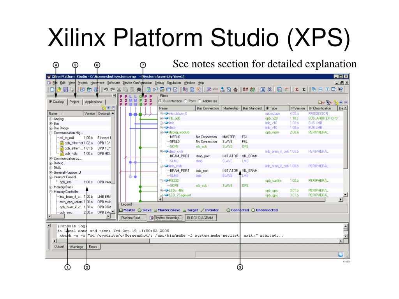Click the green blocks toolbar icon
The width and height of the screenshot is (399, 299).
252,90
